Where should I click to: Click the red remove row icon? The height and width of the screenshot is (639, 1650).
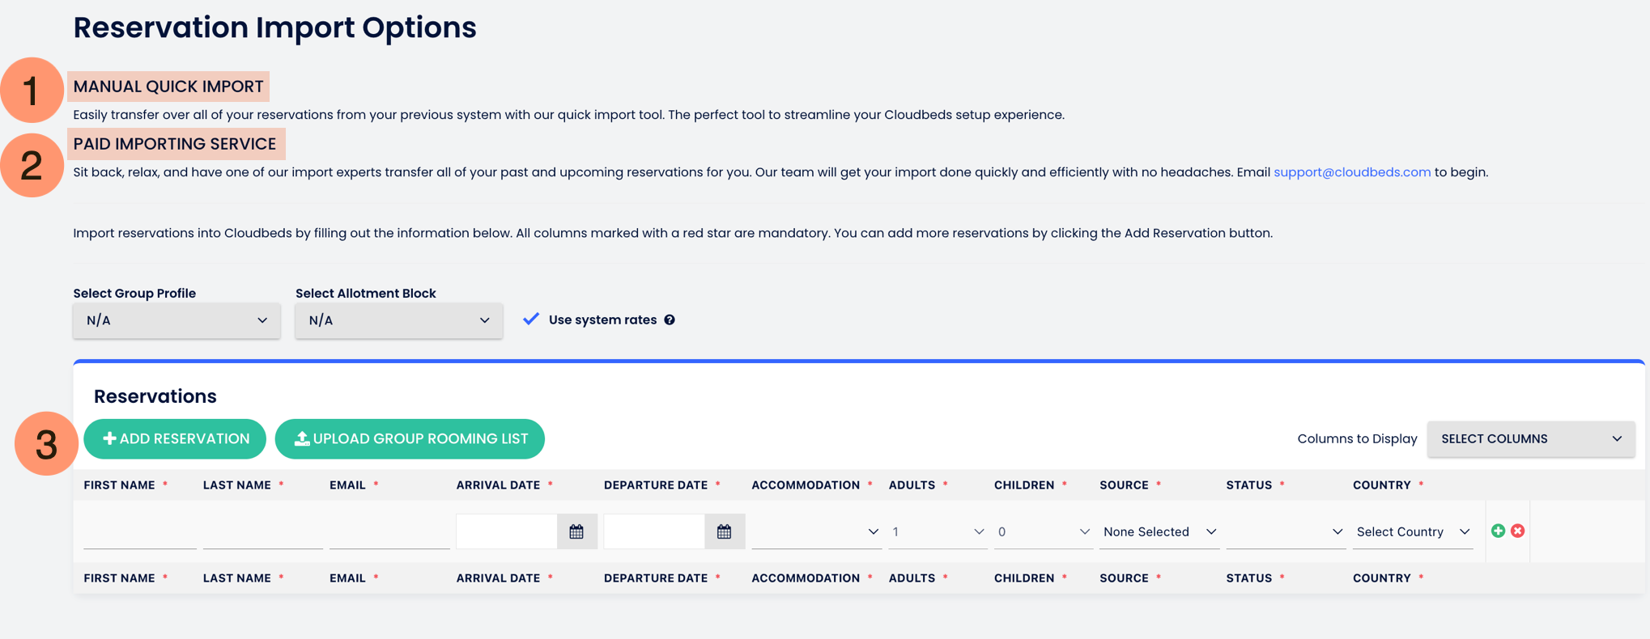[1518, 531]
